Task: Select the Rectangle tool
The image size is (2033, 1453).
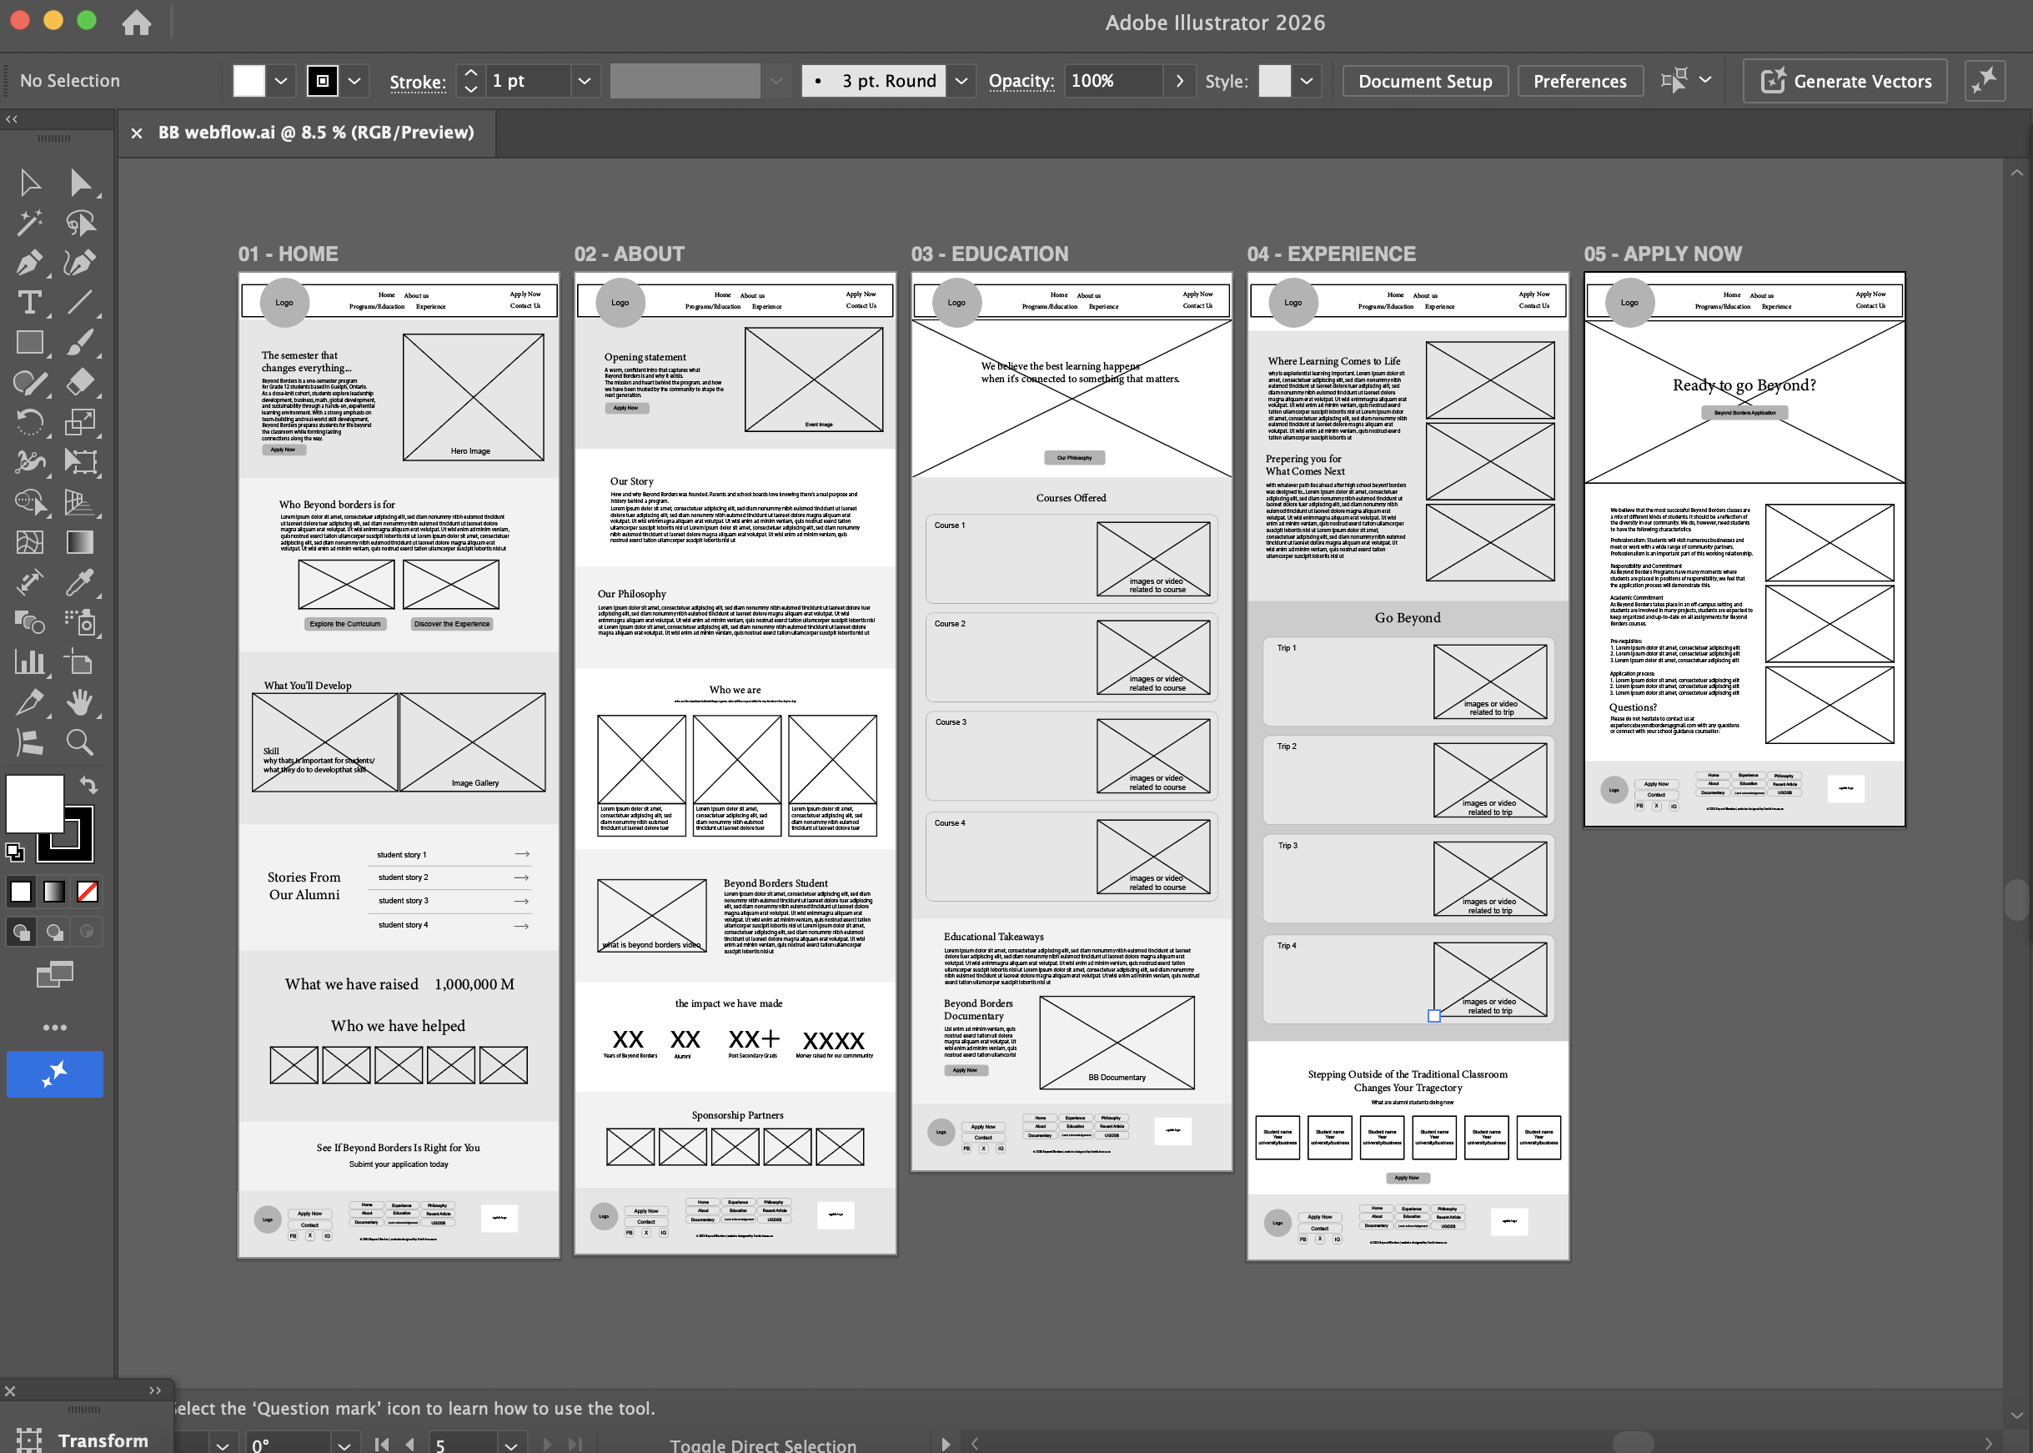Action: pos(29,343)
